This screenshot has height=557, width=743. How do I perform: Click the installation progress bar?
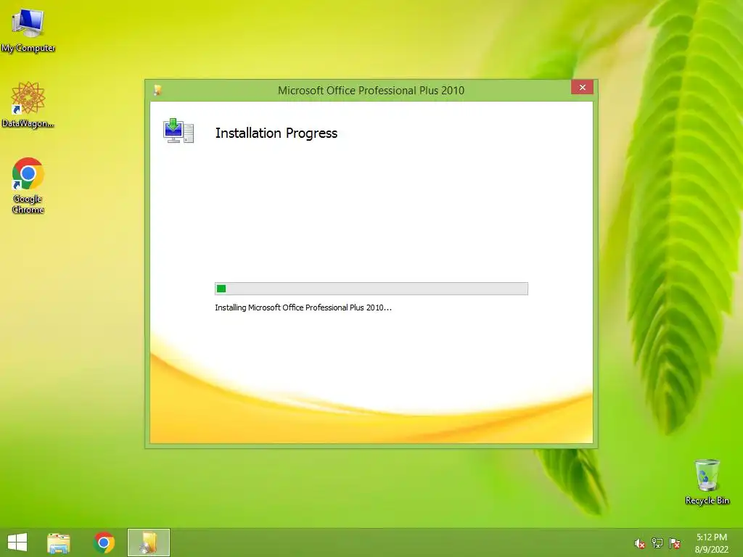(371, 289)
